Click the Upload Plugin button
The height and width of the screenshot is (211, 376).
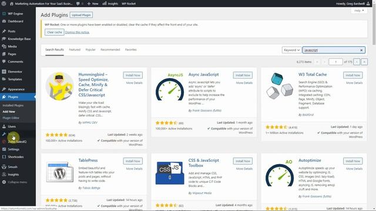point(81,15)
